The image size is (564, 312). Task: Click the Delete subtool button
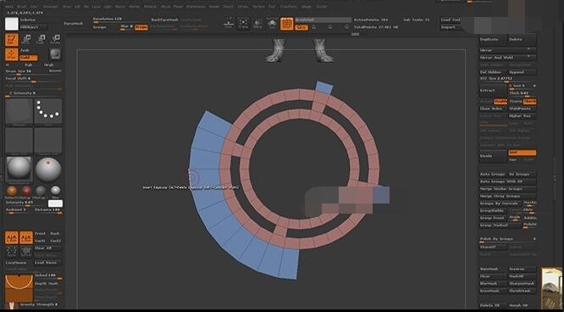coord(523,39)
